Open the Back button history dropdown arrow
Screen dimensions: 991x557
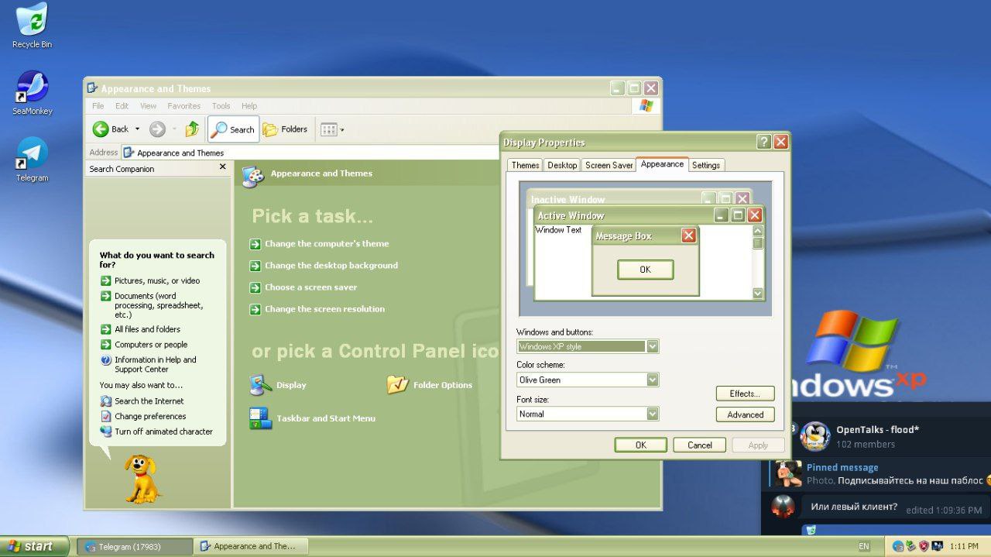(x=138, y=129)
